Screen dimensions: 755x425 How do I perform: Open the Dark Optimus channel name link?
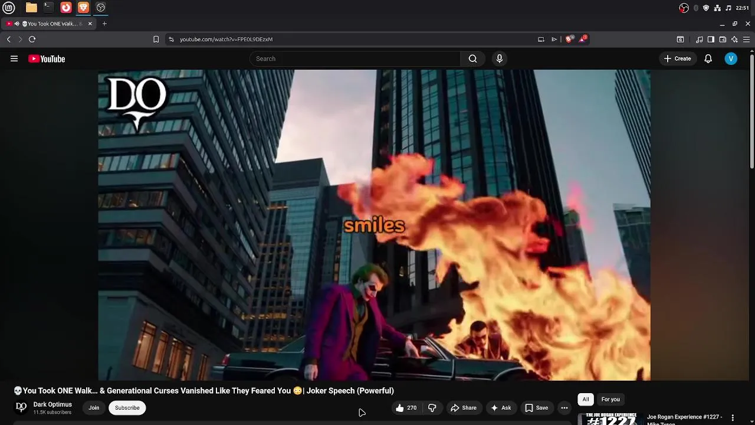[x=52, y=404]
